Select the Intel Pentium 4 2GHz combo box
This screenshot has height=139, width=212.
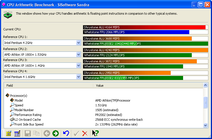pyautogui.click(x=42, y=43)
